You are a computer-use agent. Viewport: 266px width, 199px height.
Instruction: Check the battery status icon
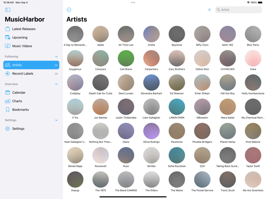point(260,2)
